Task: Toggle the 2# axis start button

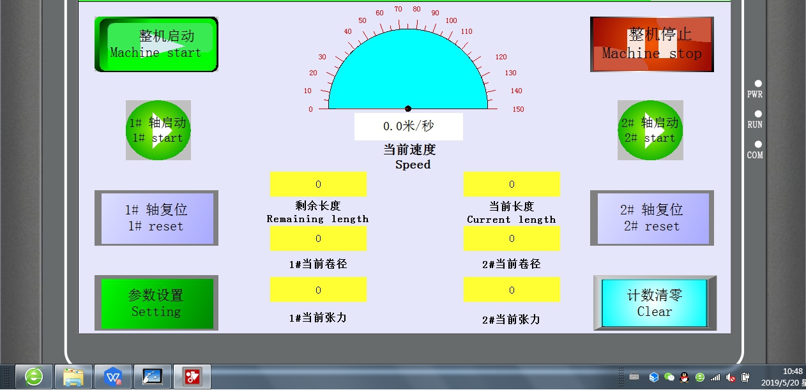Action: point(650,130)
